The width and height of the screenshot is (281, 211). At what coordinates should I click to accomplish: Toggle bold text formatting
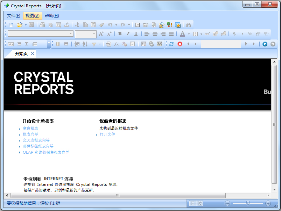point(120,34)
